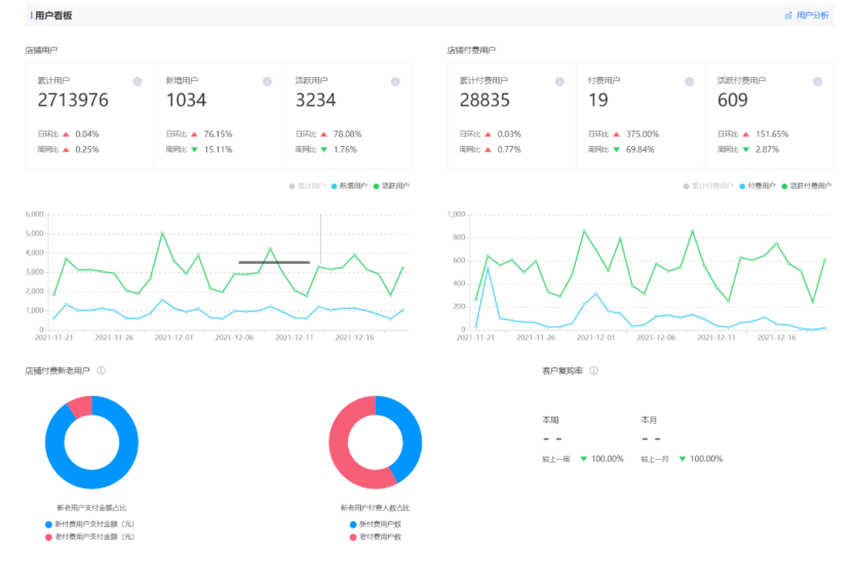
Task: Click the 本周 repurchase rate label
Action: 550,420
